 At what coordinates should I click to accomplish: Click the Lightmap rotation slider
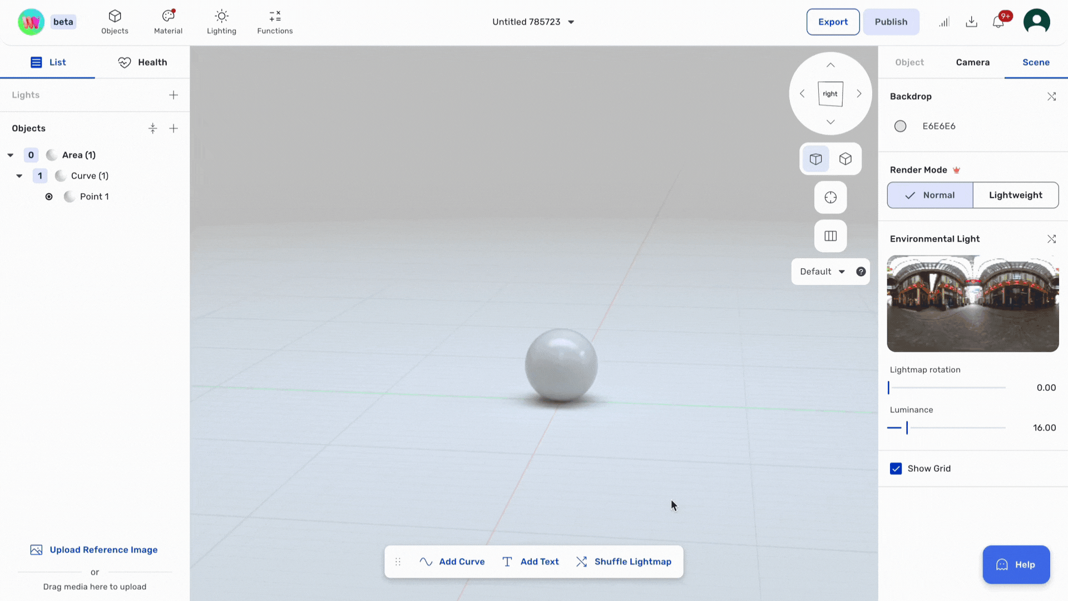[x=947, y=388]
